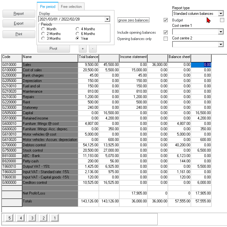227x227 pixels.
Task: Choose the 6 Months radio button
Action: [x=78, y=34]
